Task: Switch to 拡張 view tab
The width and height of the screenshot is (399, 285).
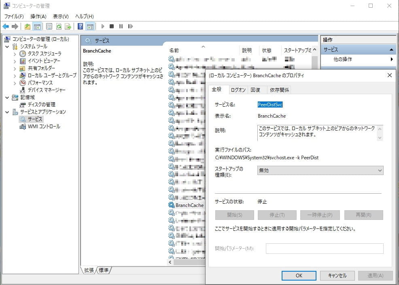Action: (89, 270)
